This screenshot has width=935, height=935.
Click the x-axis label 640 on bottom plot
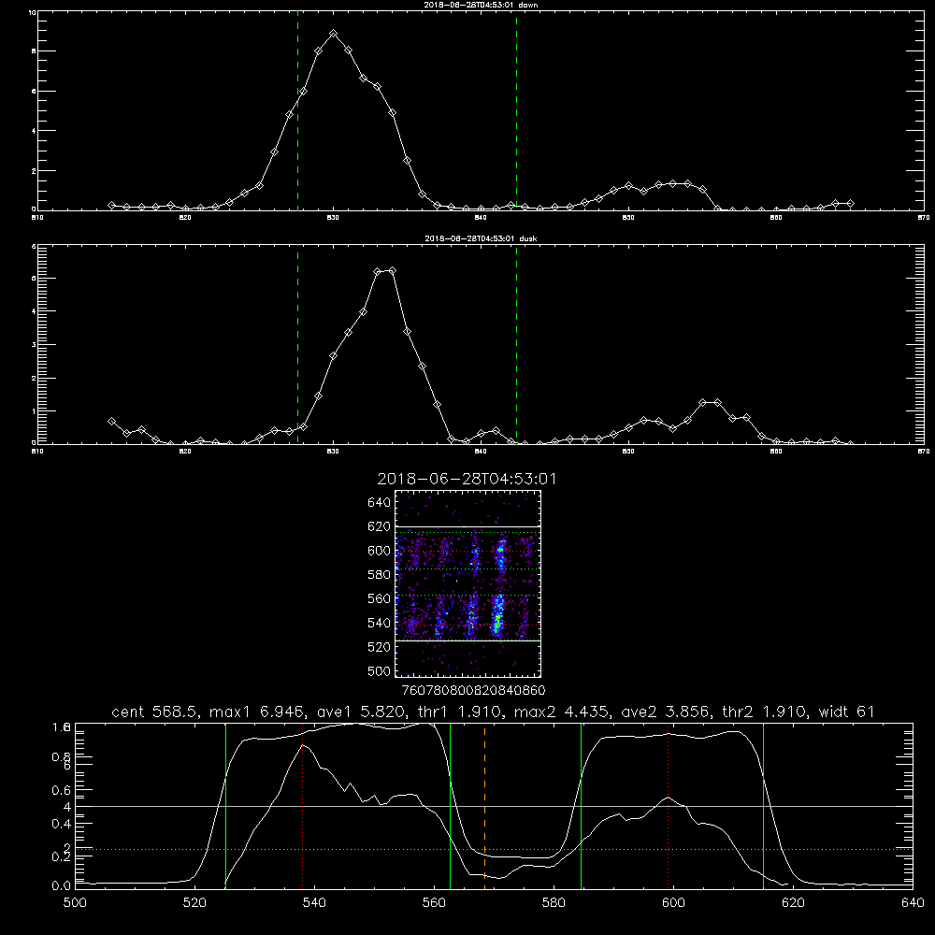click(x=913, y=903)
